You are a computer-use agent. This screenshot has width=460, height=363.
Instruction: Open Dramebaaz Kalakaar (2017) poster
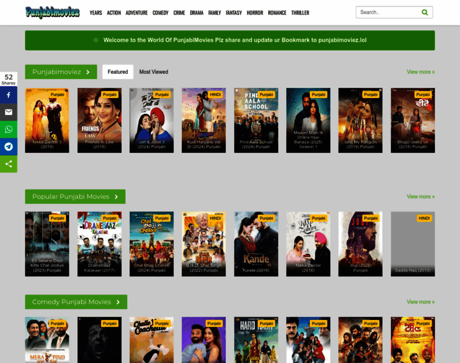[99, 244]
